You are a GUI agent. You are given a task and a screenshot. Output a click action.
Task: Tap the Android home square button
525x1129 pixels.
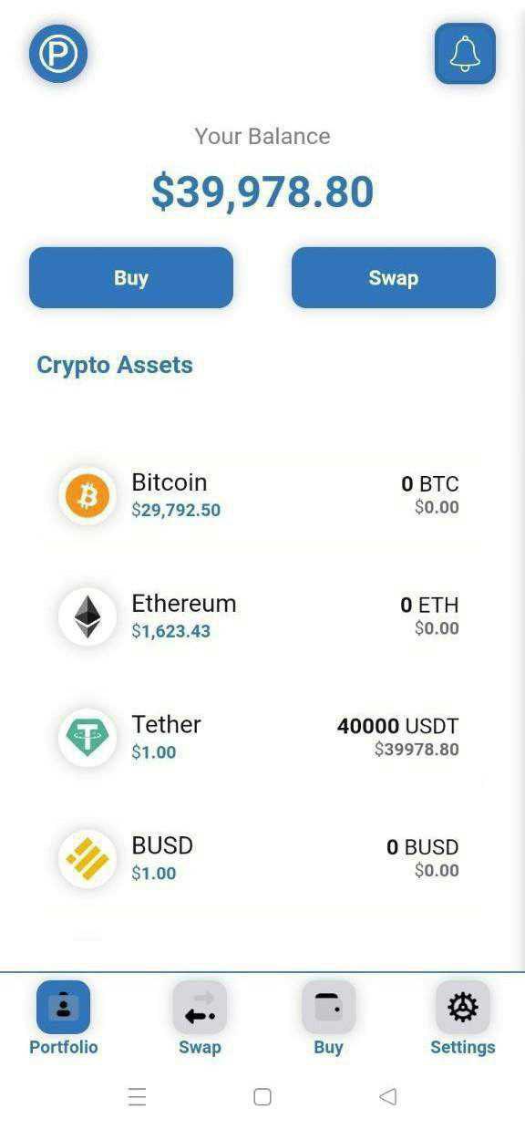click(262, 1096)
